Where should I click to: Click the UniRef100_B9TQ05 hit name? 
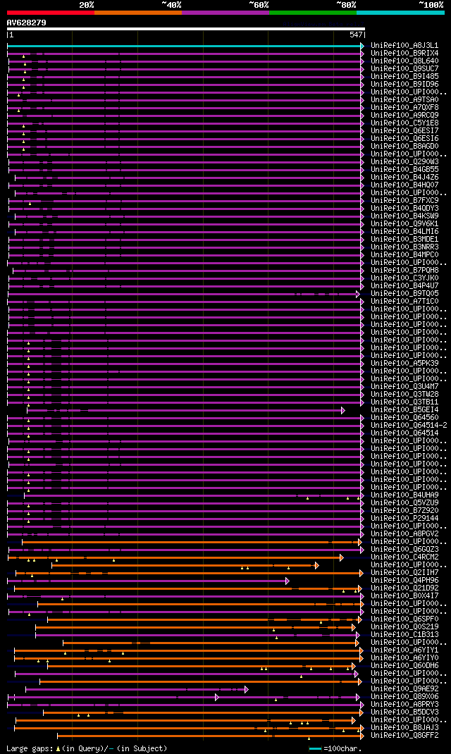tap(404, 294)
